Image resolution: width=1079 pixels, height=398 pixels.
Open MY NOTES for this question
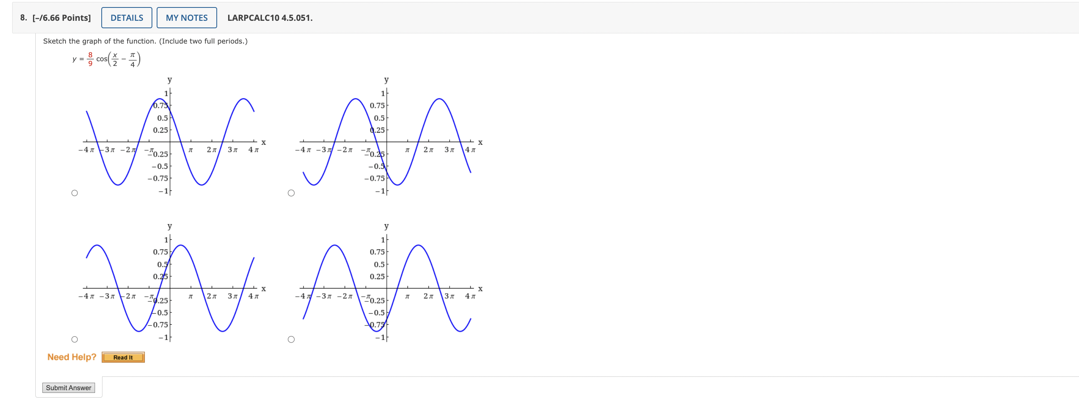(187, 18)
